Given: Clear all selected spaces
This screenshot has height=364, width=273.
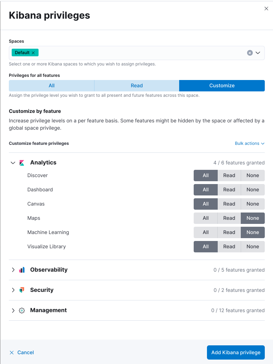Looking at the screenshot, I should click(x=250, y=52).
